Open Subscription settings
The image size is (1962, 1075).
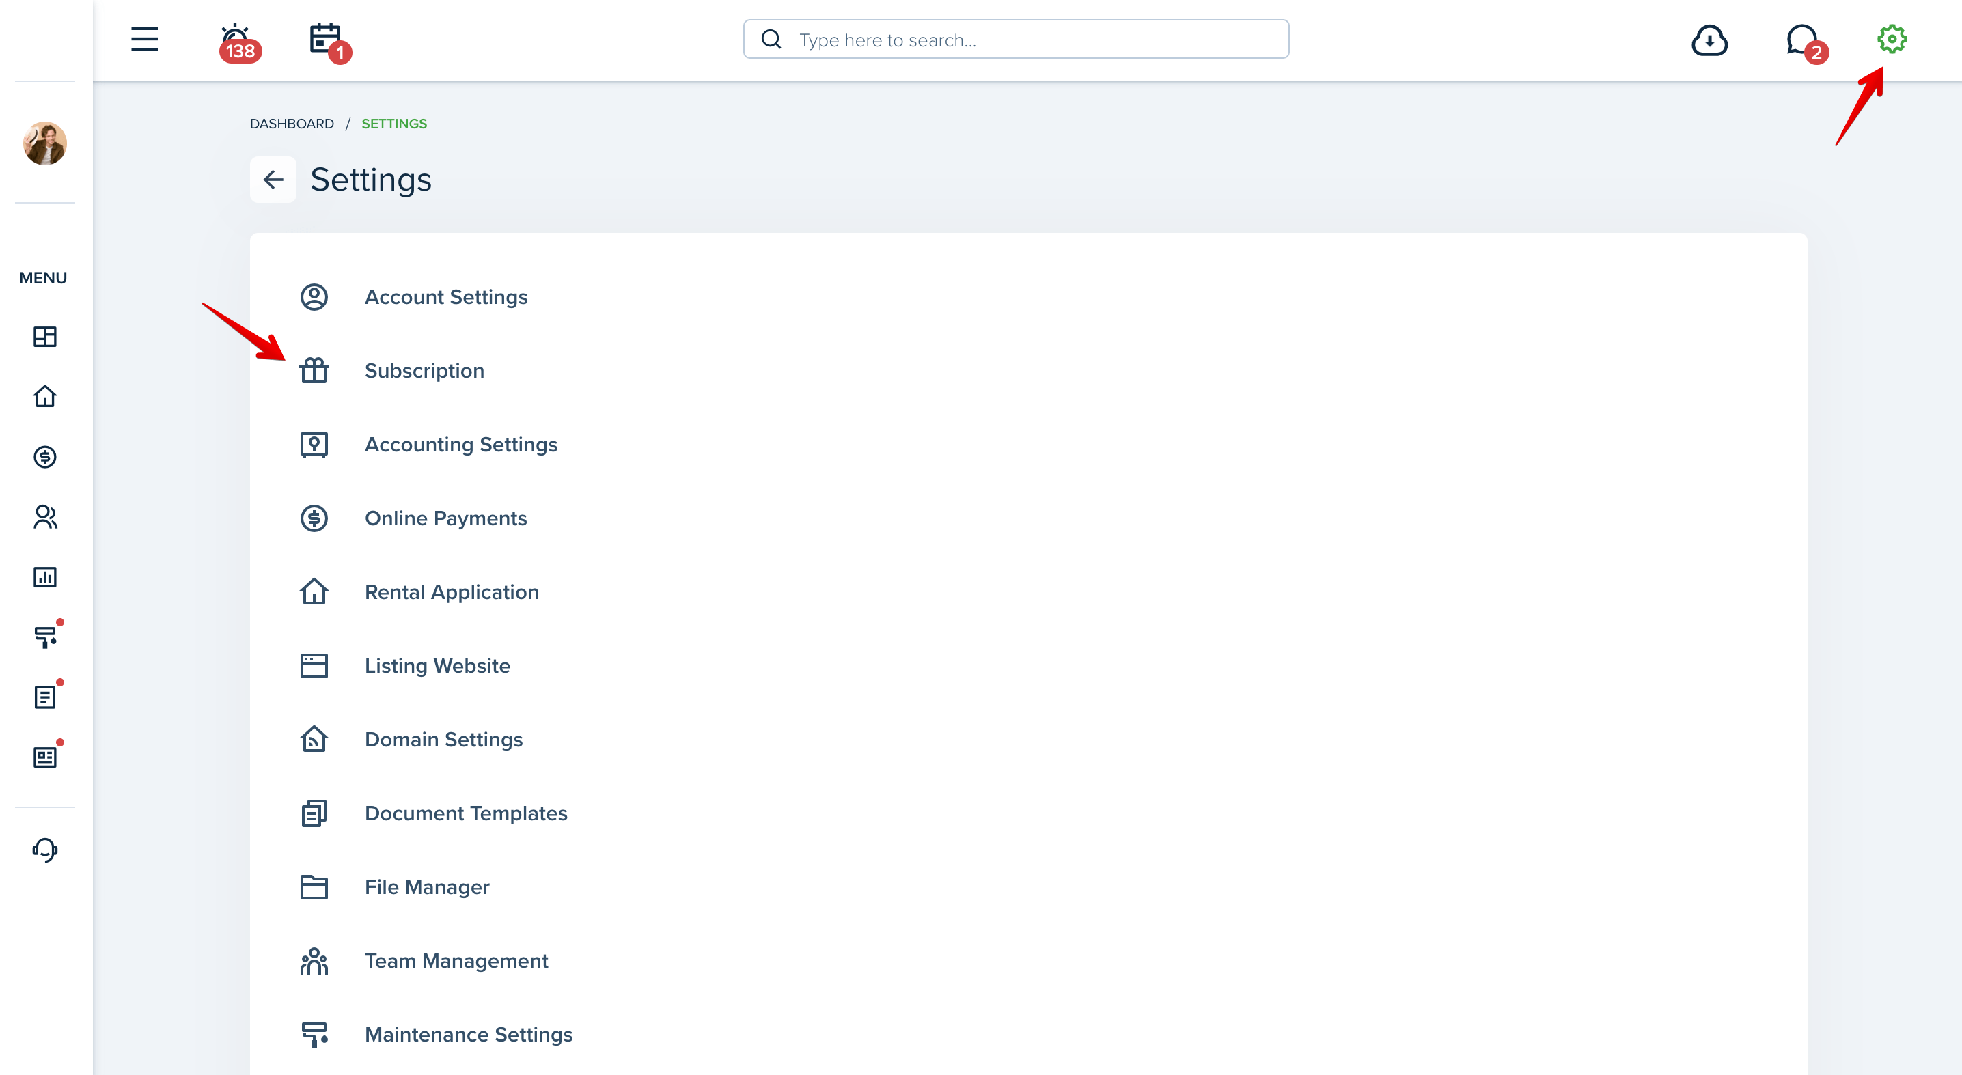[x=424, y=371]
